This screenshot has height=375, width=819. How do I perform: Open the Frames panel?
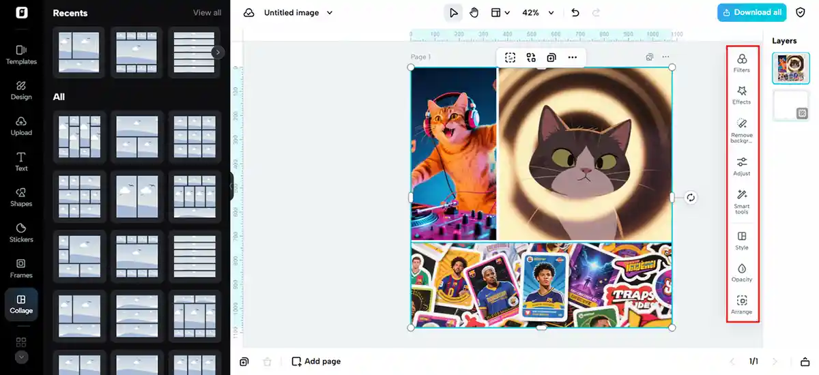tap(21, 268)
